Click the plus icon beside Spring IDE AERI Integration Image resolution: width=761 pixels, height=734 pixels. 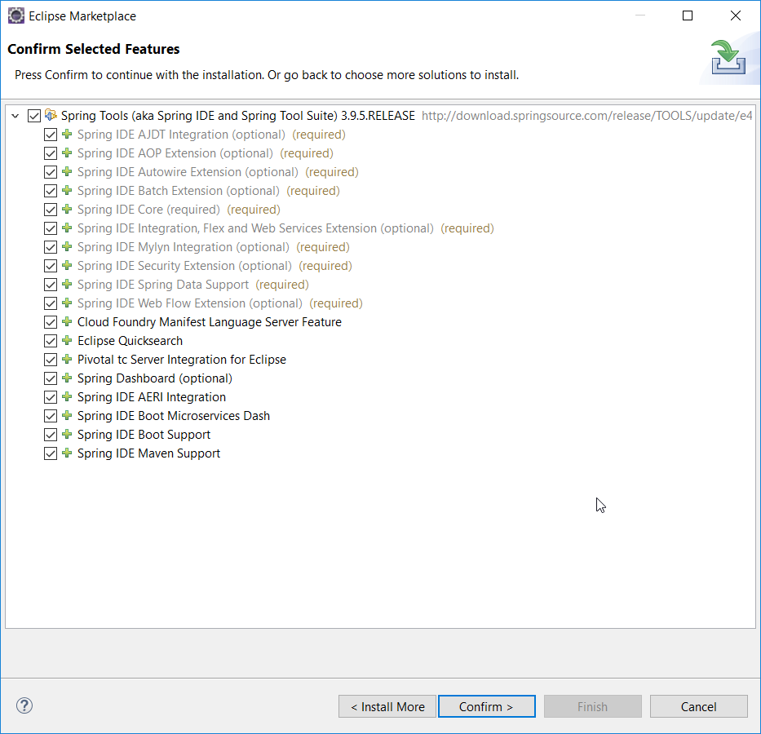[67, 396]
